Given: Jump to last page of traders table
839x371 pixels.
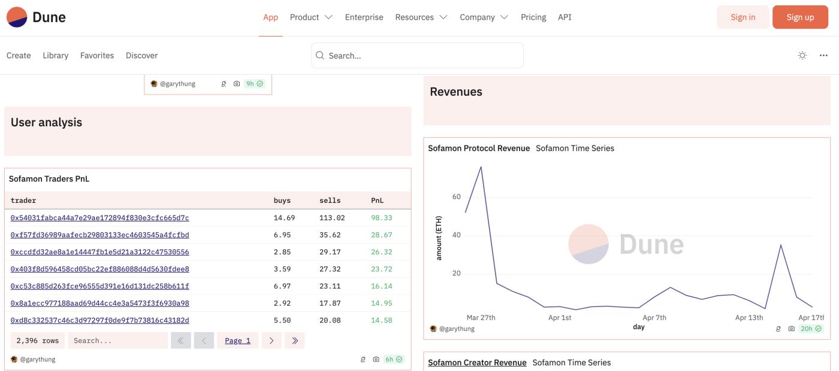Looking at the screenshot, I should 294,340.
